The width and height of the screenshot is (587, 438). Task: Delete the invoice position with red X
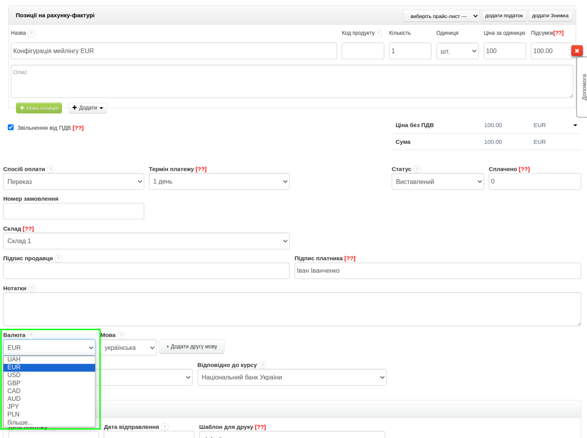(577, 51)
